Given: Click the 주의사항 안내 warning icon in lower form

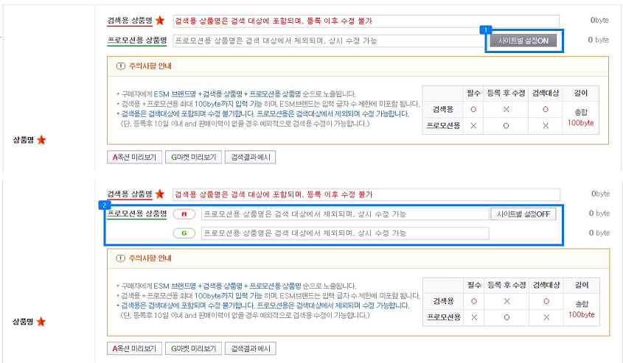Looking at the screenshot, I should 121,258.
